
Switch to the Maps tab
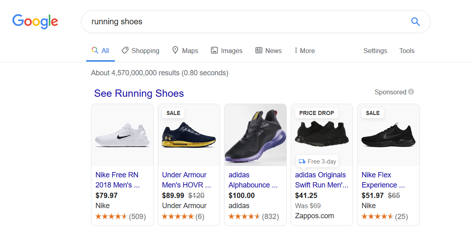(x=185, y=51)
